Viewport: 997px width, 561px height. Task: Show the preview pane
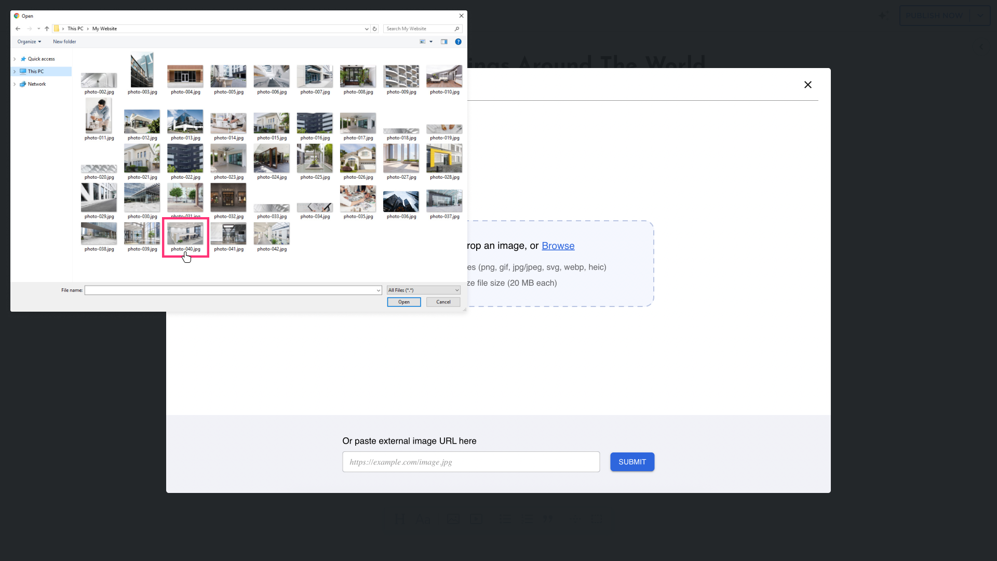coord(444,42)
